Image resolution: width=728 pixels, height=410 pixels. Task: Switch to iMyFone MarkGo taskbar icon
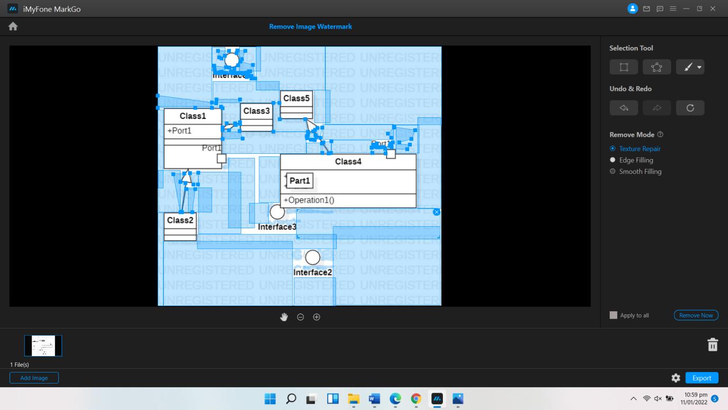tap(437, 399)
